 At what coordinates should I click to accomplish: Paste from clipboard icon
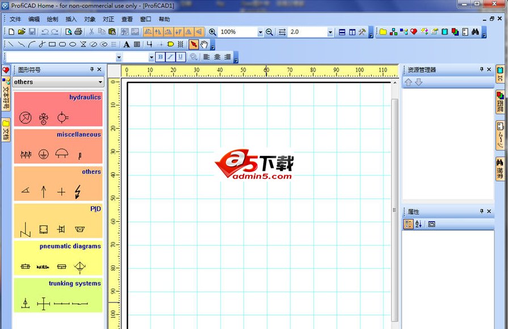112,32
